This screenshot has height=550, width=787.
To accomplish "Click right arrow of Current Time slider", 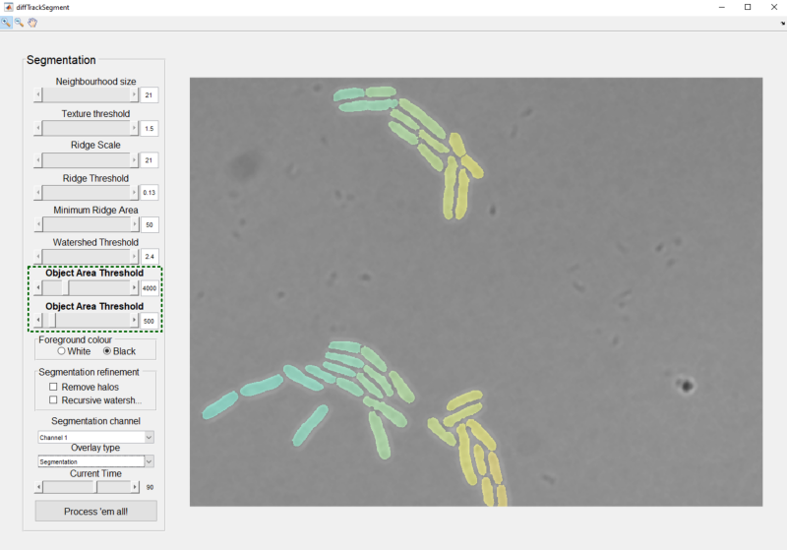I will point(135,487).
